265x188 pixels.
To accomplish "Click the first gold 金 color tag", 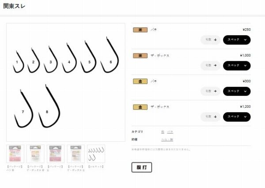I will pos(140,81).
